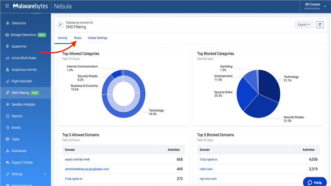Screen dimensions: 331x186
Task: Click the Suspicious Activity lock icon
Action: [8, 69]
